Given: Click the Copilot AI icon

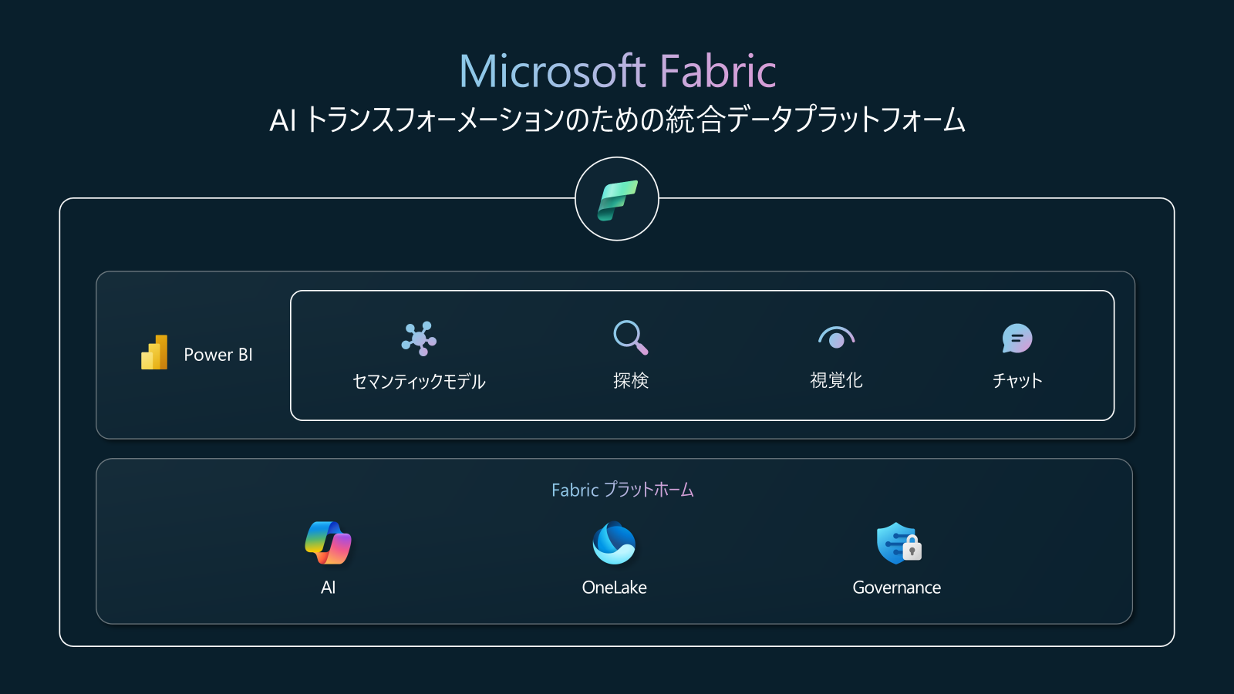Looking at the screenshot, I should pyautogui.click(x=328, y=543).
